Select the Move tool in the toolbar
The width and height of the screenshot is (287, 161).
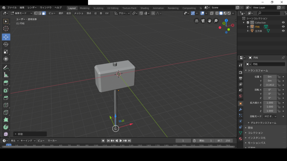[x=6, y=37]
